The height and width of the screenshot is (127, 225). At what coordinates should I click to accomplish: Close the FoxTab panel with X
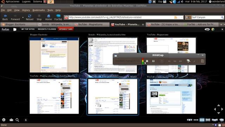[x=222, y=29]
